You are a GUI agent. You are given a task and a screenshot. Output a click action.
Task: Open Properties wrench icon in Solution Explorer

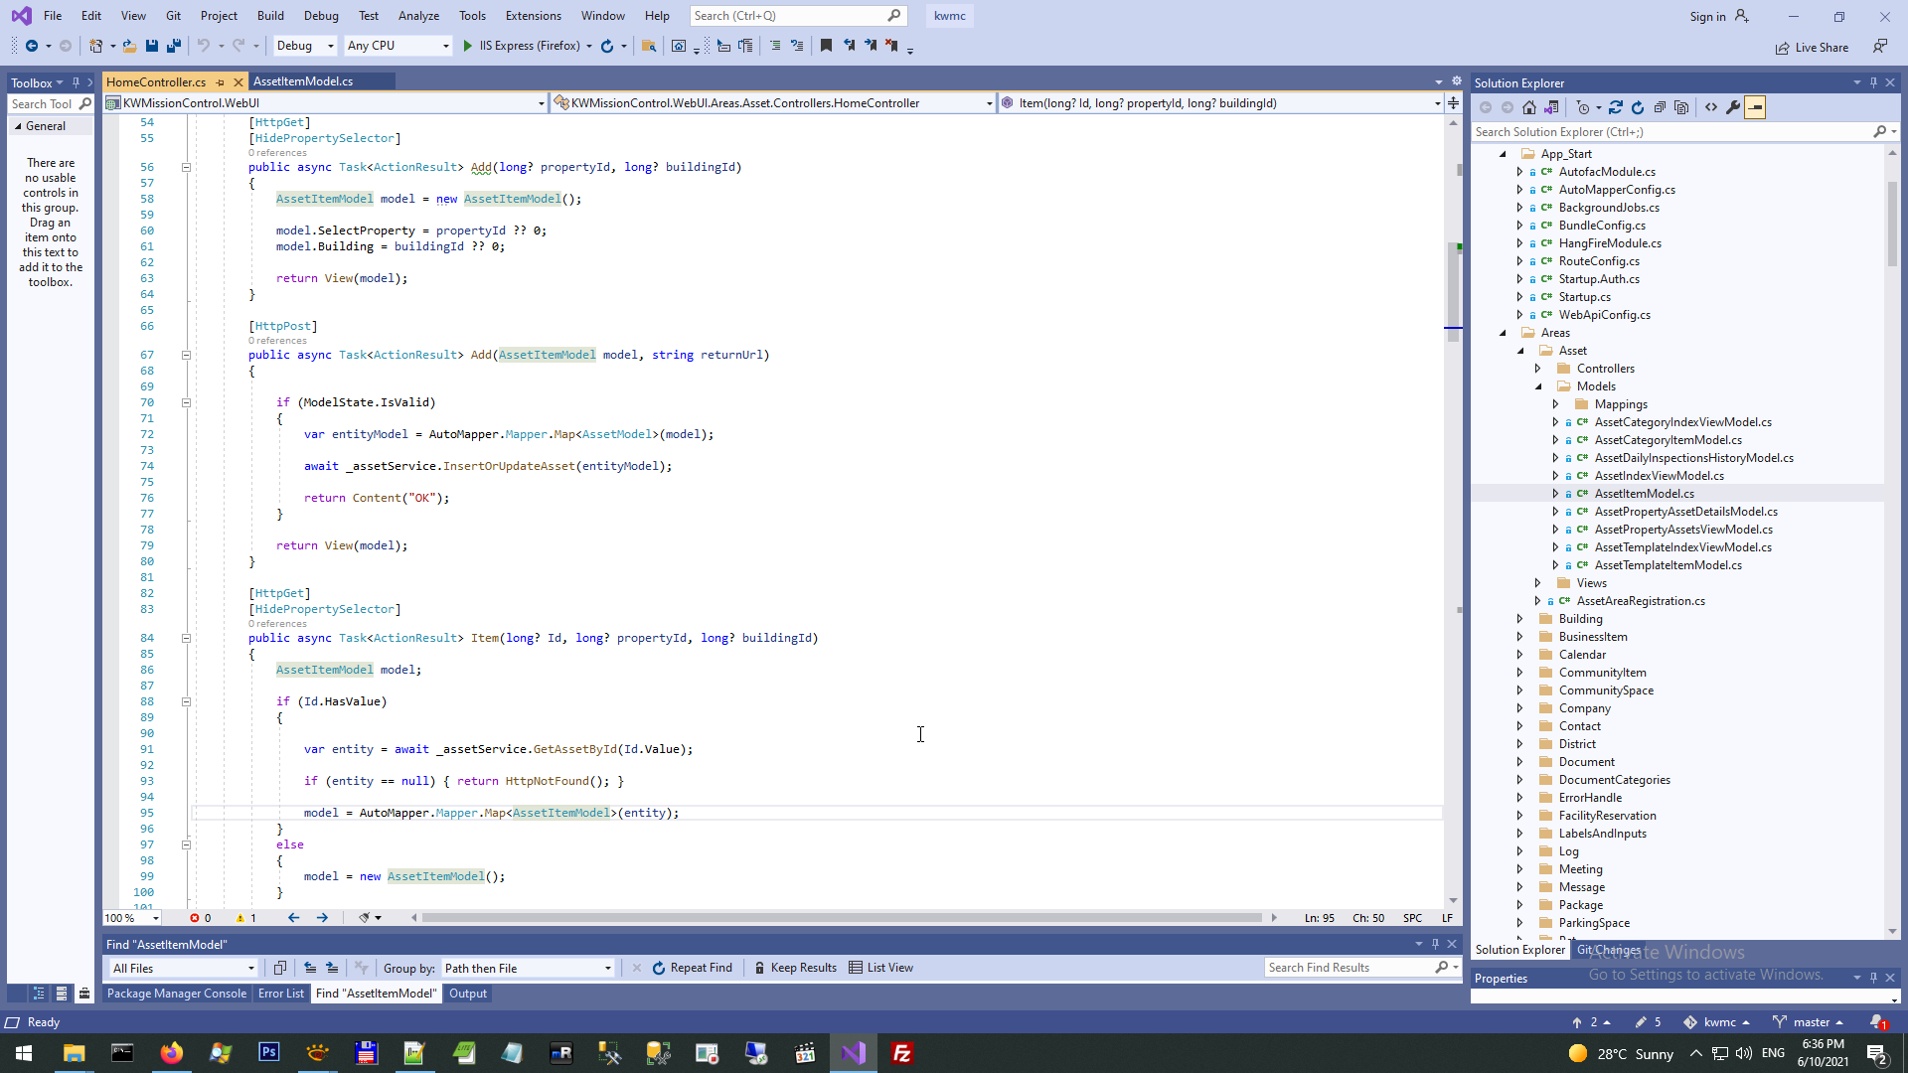(1733, 107)
